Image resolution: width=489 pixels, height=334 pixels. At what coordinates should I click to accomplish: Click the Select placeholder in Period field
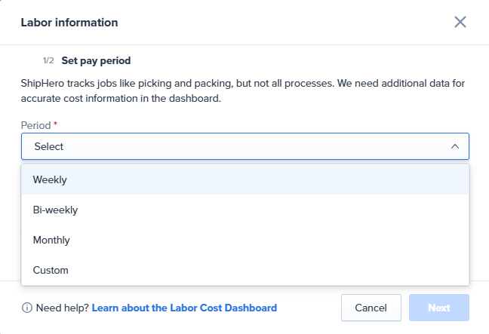click(x=49, y=146)
